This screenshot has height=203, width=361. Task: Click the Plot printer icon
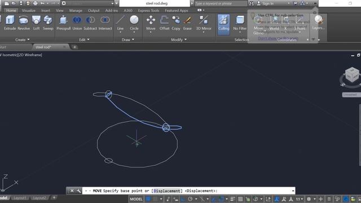(35, 3)
